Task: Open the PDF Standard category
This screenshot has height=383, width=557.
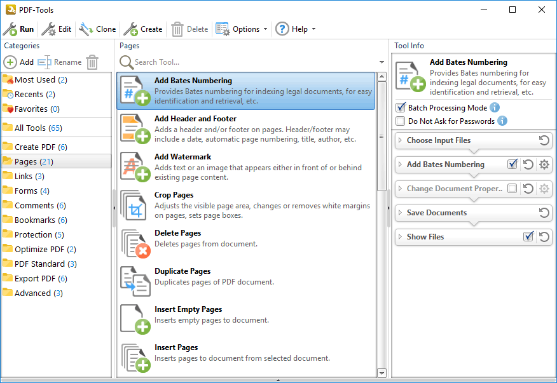Action: (56, 264)
